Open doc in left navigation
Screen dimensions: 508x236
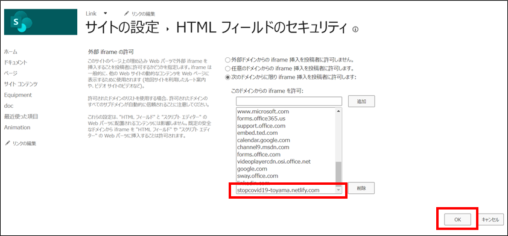[x=8, y=106]
